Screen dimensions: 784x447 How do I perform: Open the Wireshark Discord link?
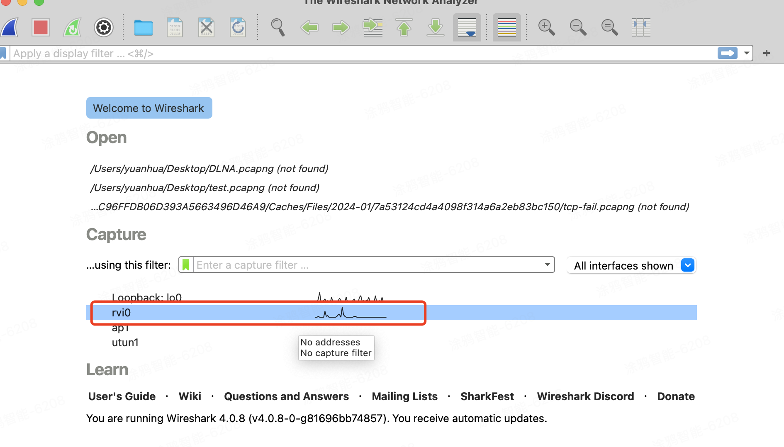pos(586,396)
